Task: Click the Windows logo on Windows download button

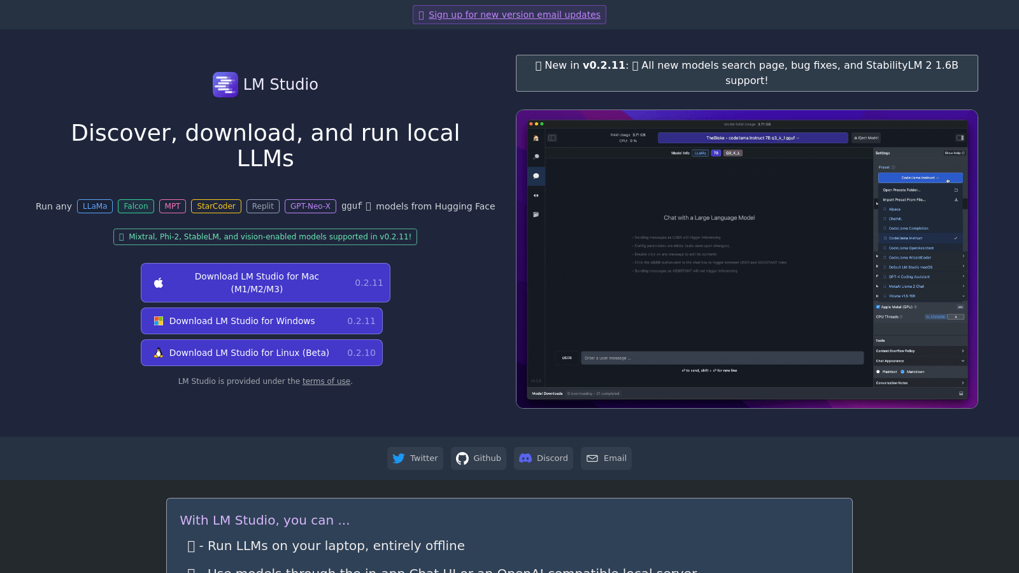Action: (x=159, y=321)
